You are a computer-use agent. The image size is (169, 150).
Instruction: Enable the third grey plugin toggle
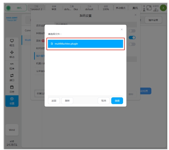(x=132, y=44)
